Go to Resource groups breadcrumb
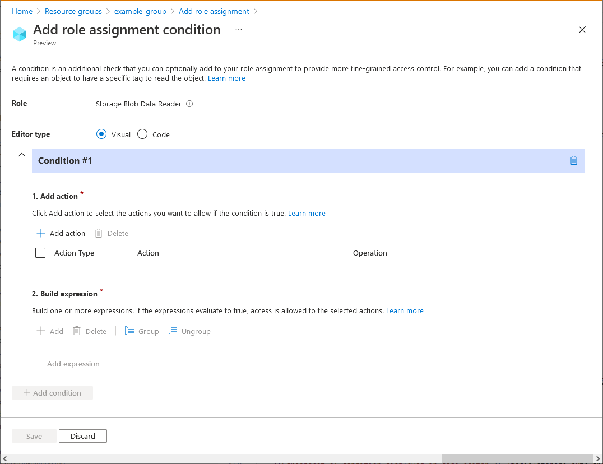603x464 pixels. [73, 12]
